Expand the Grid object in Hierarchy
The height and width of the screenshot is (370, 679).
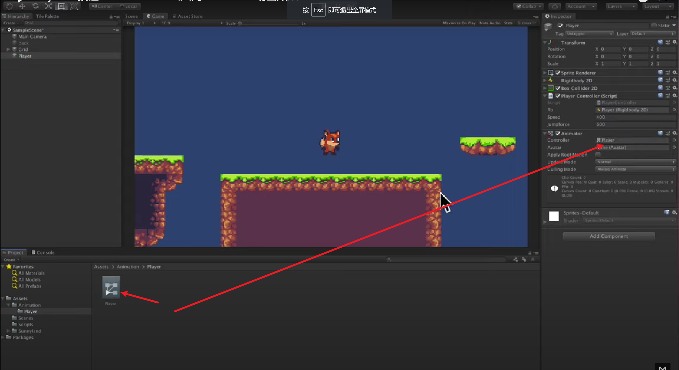[x=8, y=49]
